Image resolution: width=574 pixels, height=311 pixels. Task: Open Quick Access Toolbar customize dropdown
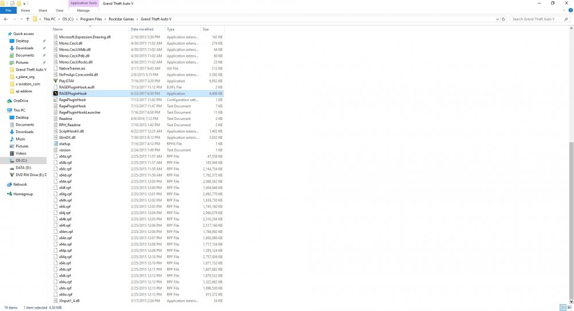[25, 3]
